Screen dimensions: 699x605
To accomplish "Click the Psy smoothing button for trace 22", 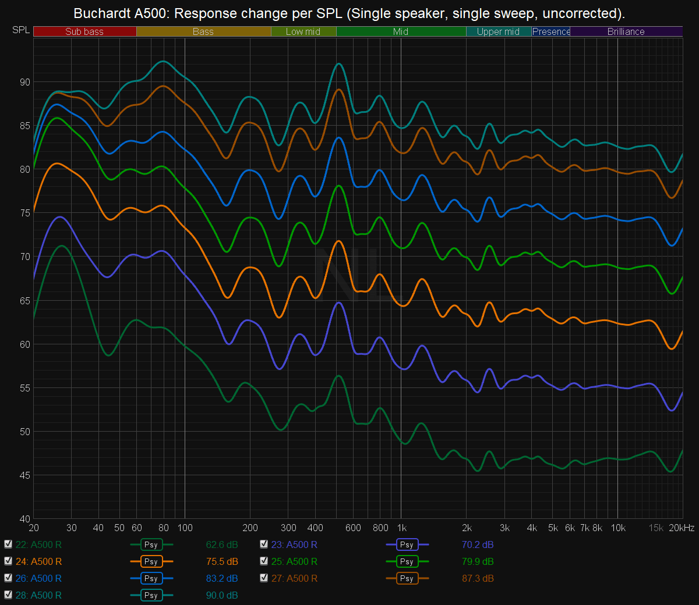I will coord(151,545).
